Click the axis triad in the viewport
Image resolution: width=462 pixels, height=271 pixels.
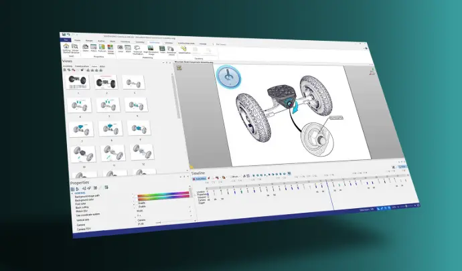pos(372,72)
